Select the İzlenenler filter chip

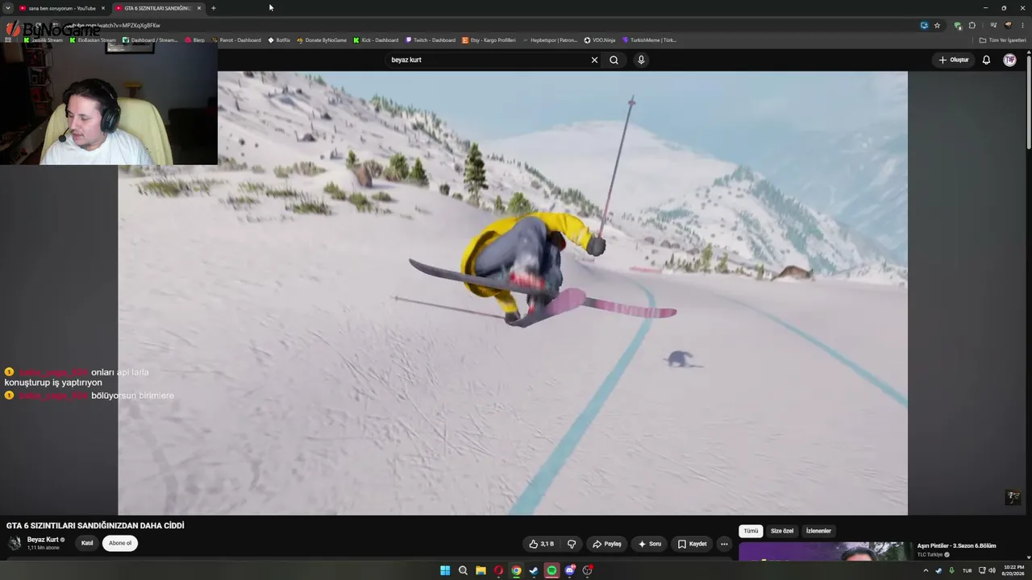click(818, 531)
